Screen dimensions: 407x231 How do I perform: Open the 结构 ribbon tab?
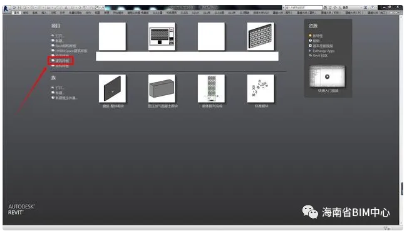coord(26,13)
